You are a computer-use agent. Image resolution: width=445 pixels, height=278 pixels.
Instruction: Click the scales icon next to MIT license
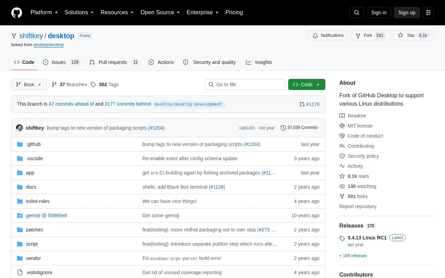tap(342, 126)
